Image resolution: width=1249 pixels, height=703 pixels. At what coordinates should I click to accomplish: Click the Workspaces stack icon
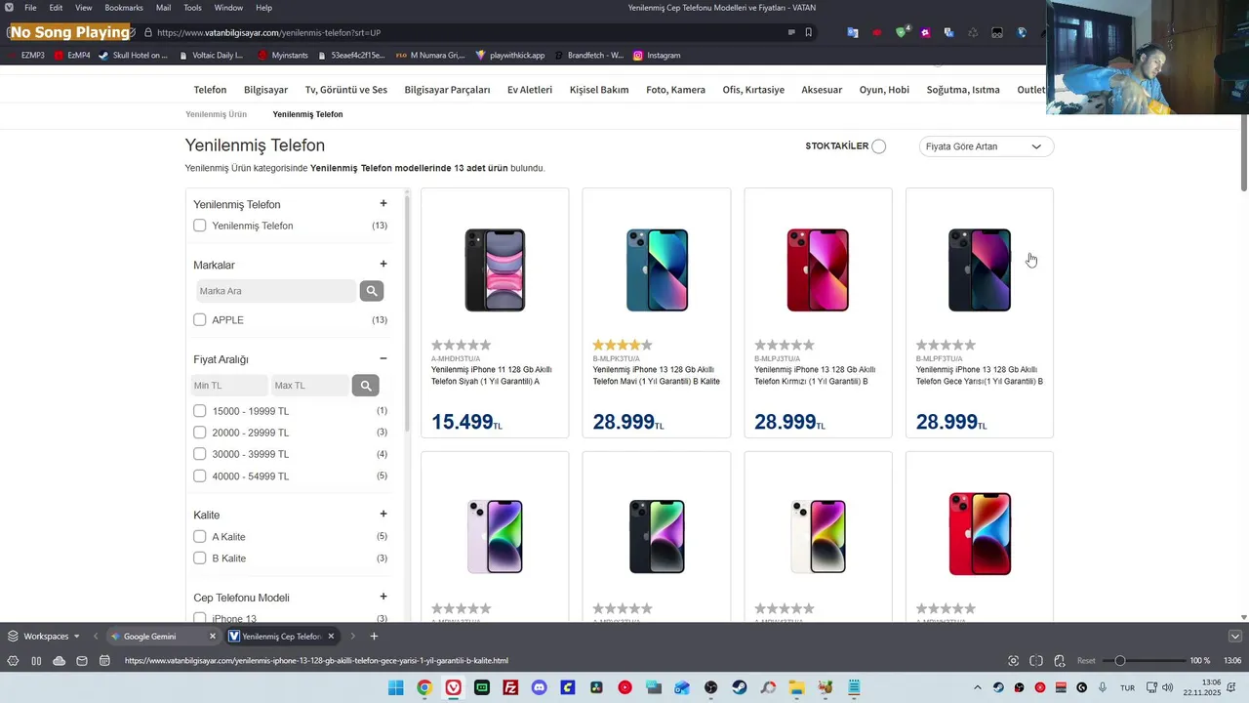(x=13, y=636)
